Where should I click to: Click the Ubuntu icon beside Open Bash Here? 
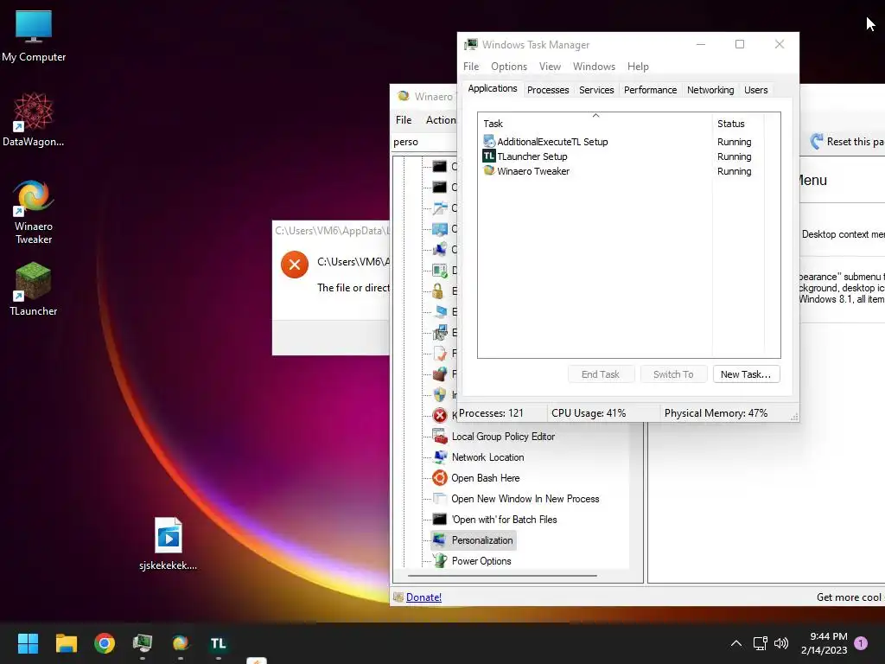[440, 478]
